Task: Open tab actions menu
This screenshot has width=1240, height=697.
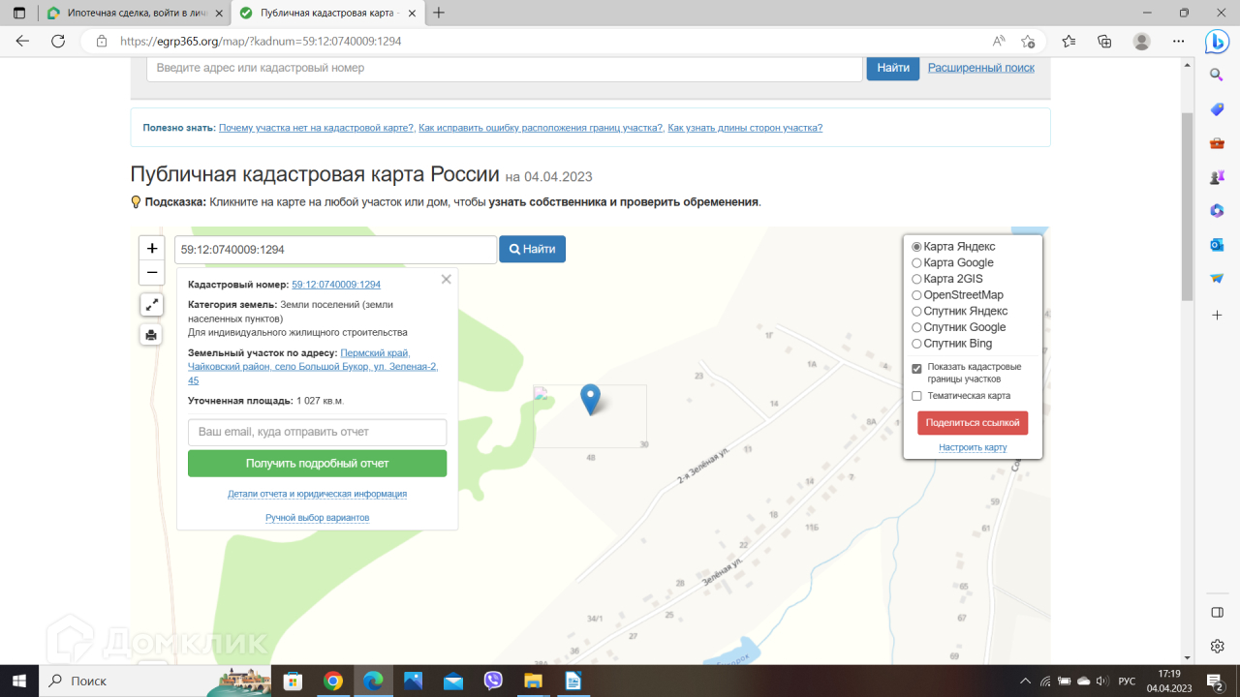Action: [x=19, y=13]
